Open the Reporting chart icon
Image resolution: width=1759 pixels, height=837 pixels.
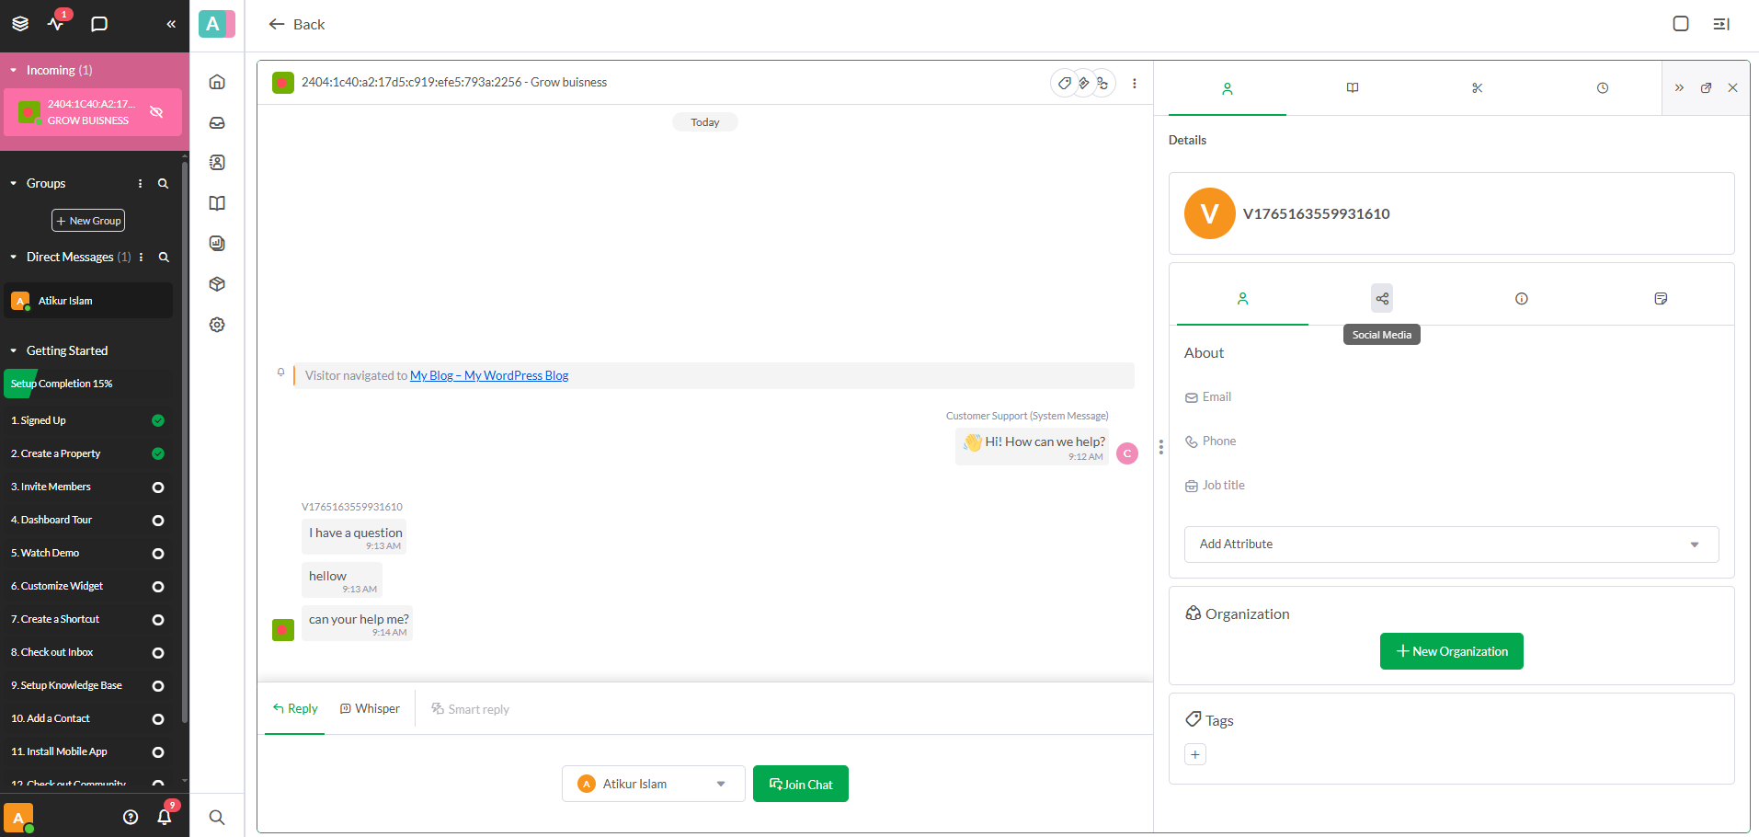[x=217, y=244]
